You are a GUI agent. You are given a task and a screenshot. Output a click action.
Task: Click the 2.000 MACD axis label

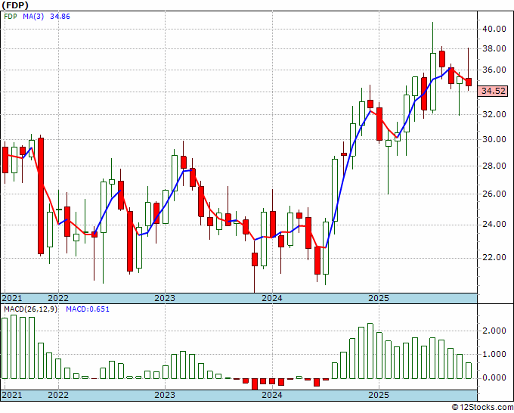pos(494,331)
